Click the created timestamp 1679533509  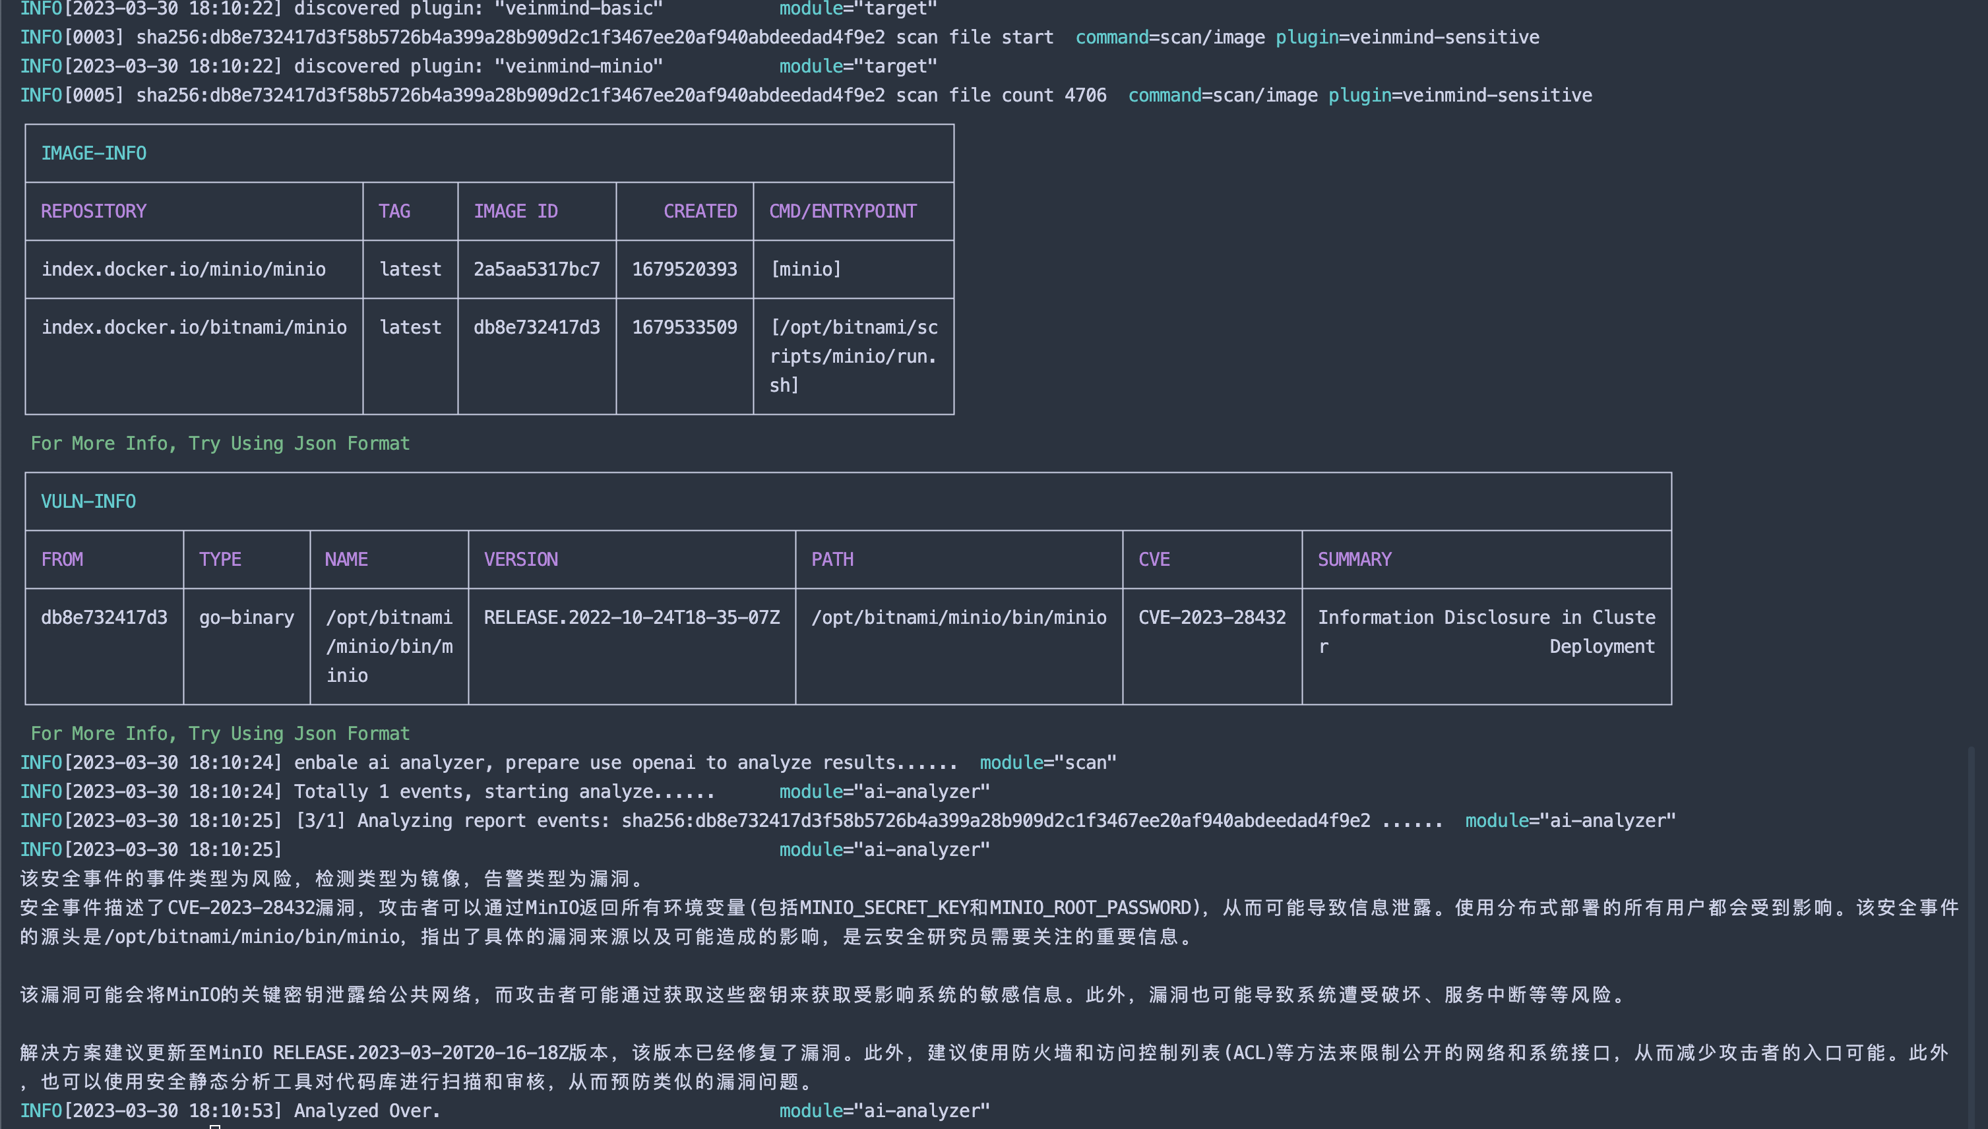684,328
